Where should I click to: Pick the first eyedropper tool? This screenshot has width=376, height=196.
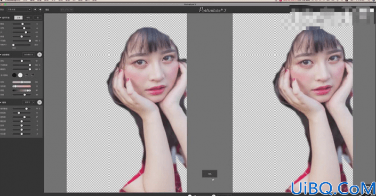coord(26,75)
